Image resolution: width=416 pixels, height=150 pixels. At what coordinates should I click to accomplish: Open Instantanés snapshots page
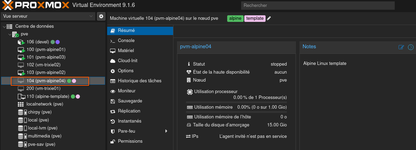pyautogui.click(x=129, y=121)
